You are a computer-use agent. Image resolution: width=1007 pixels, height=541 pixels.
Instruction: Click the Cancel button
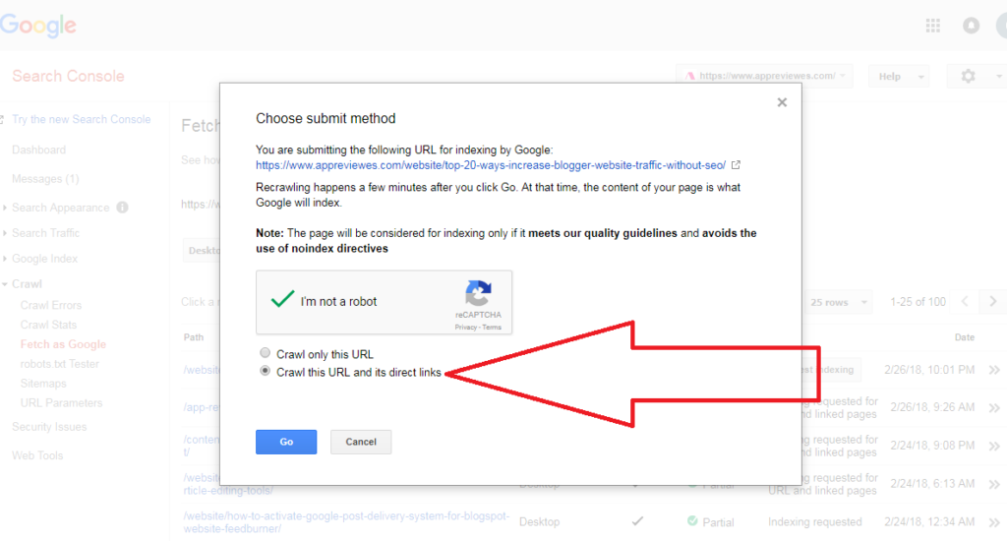(360, 442)
